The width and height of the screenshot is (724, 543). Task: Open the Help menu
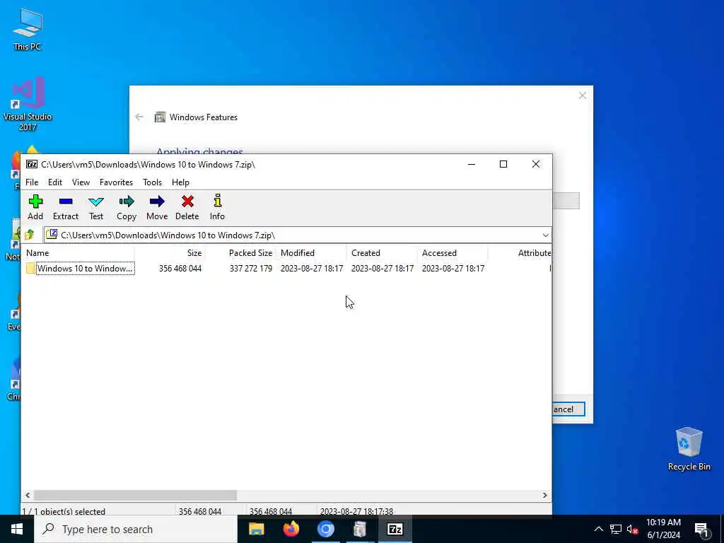tap(180, 182)
